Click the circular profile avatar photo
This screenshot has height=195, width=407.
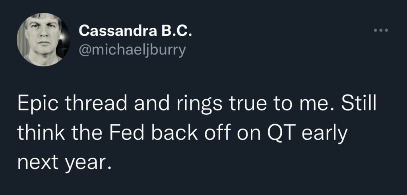41,39
